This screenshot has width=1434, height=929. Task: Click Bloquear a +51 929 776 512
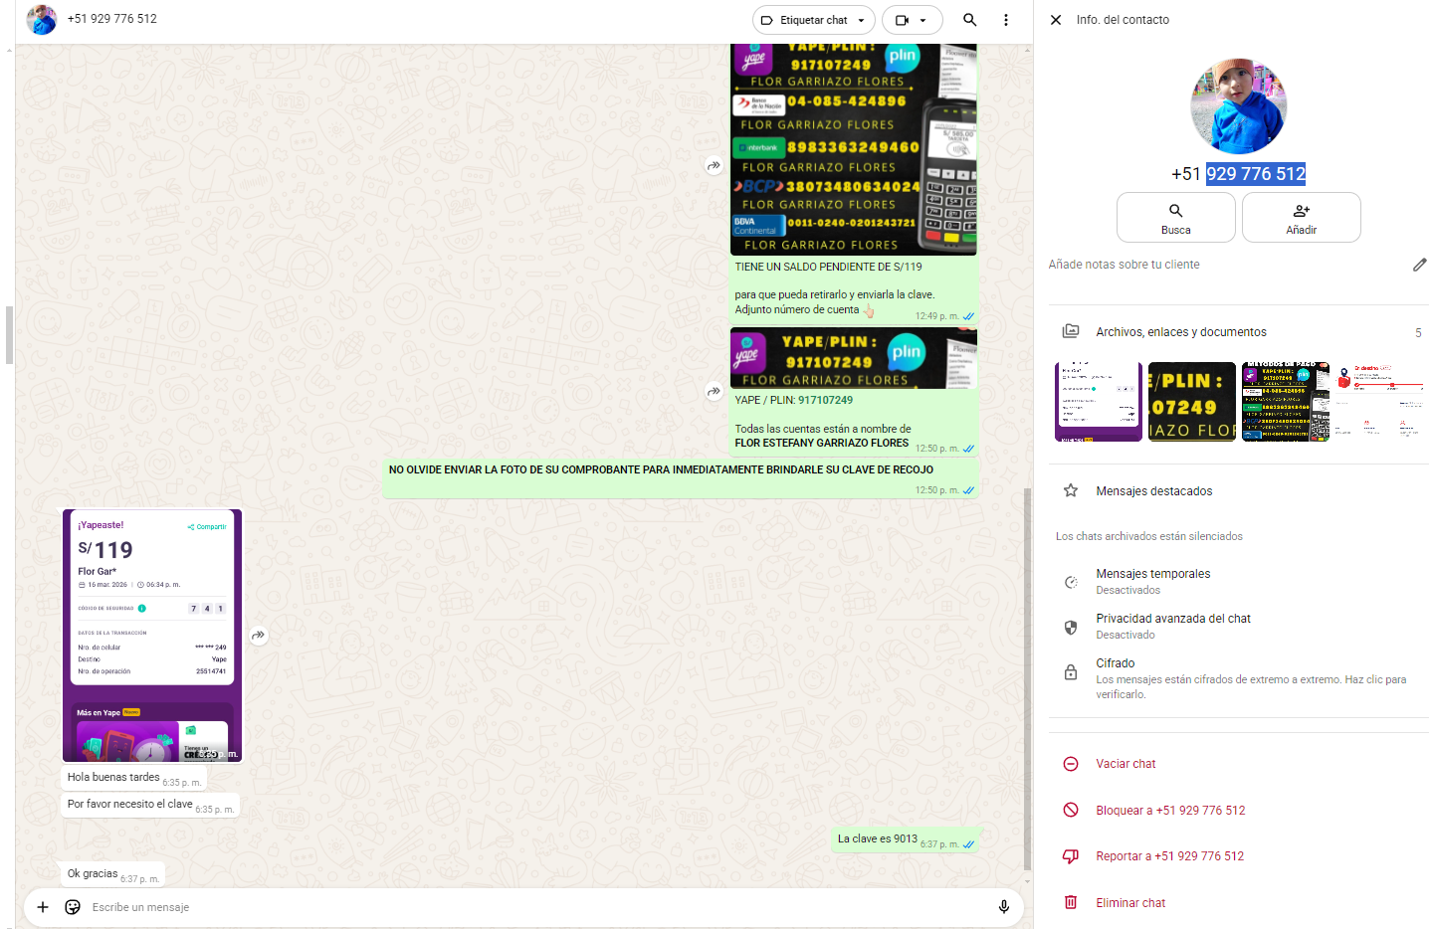click(x=1169, y=811)
